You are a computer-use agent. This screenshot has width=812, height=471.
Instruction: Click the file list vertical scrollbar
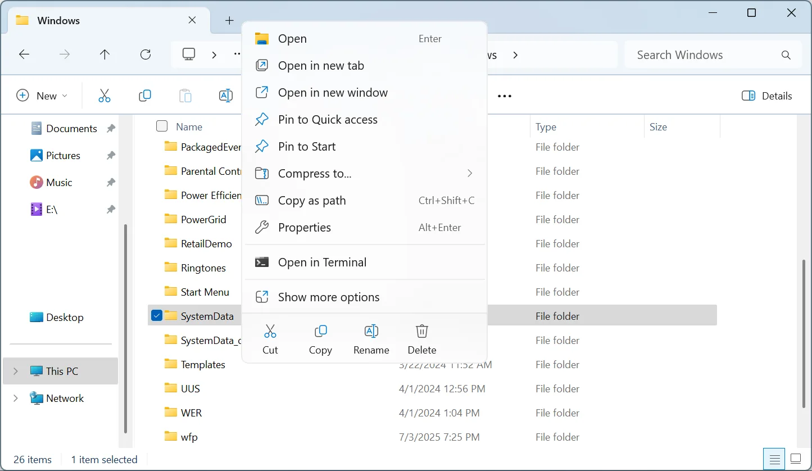tap(804, 334)
